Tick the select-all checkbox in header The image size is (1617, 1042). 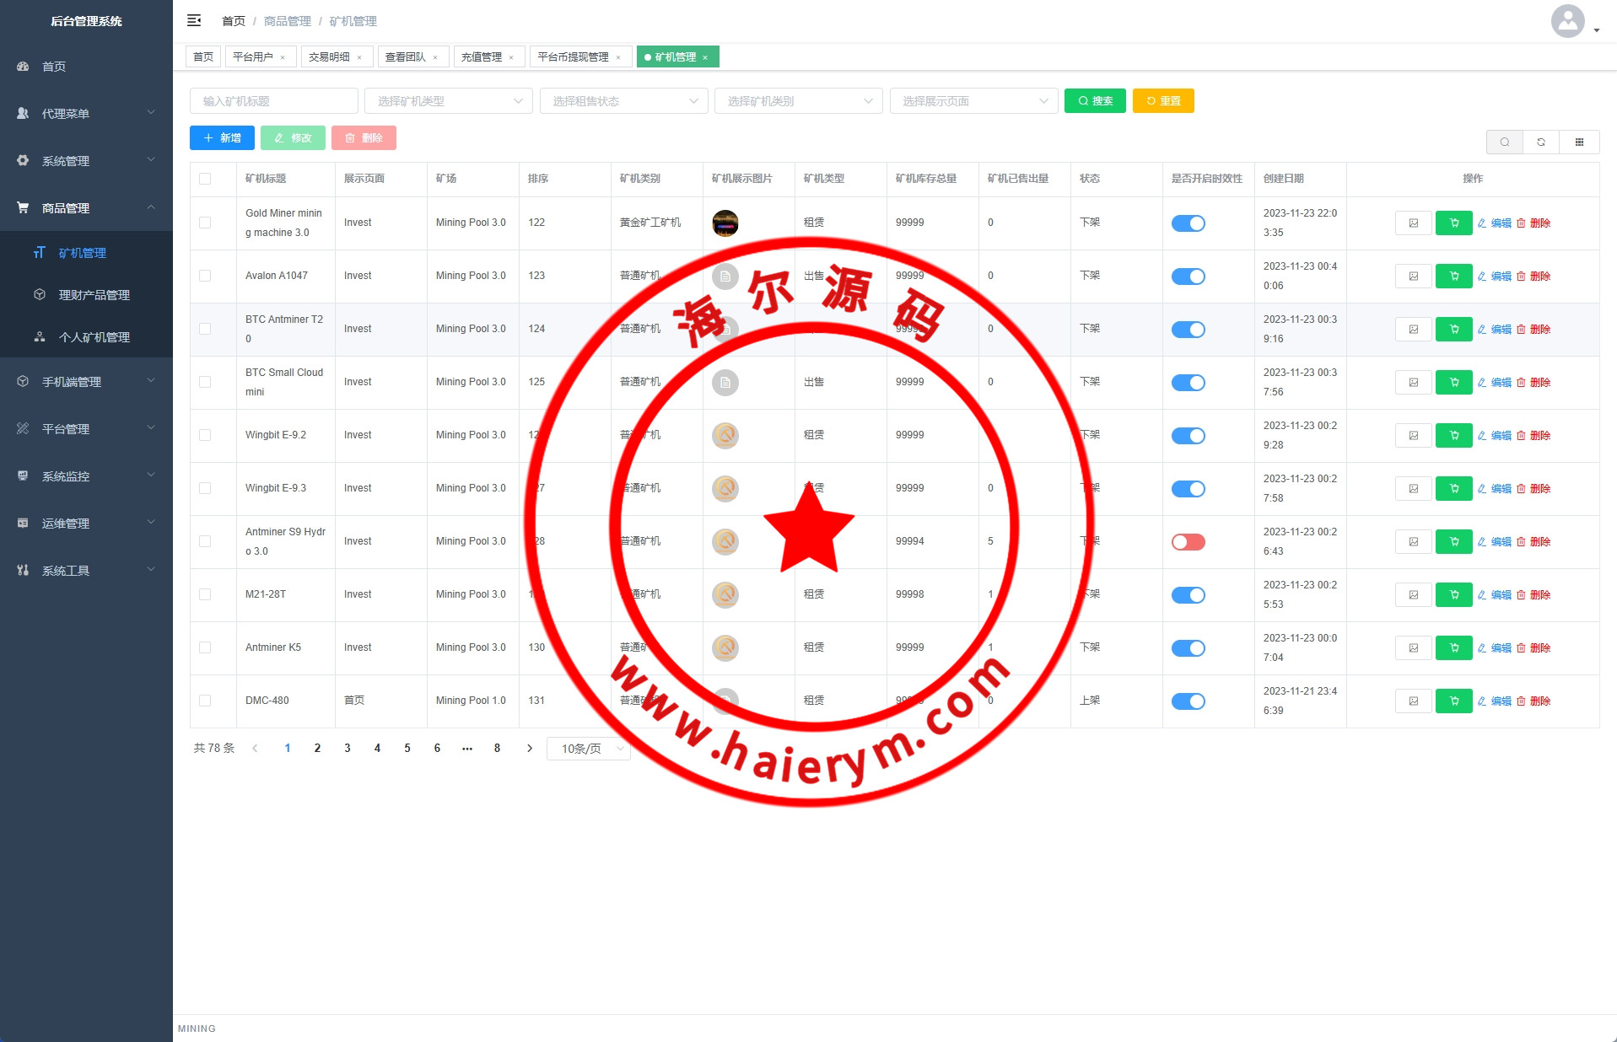click(x=205, y=179)
